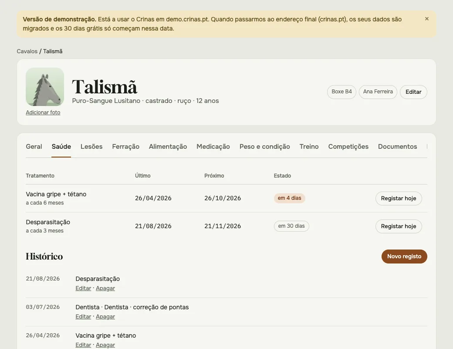The height and width of the screenshot is (349, 453).
Task: Click the Adicionar foto link
Action: [43, 112]
